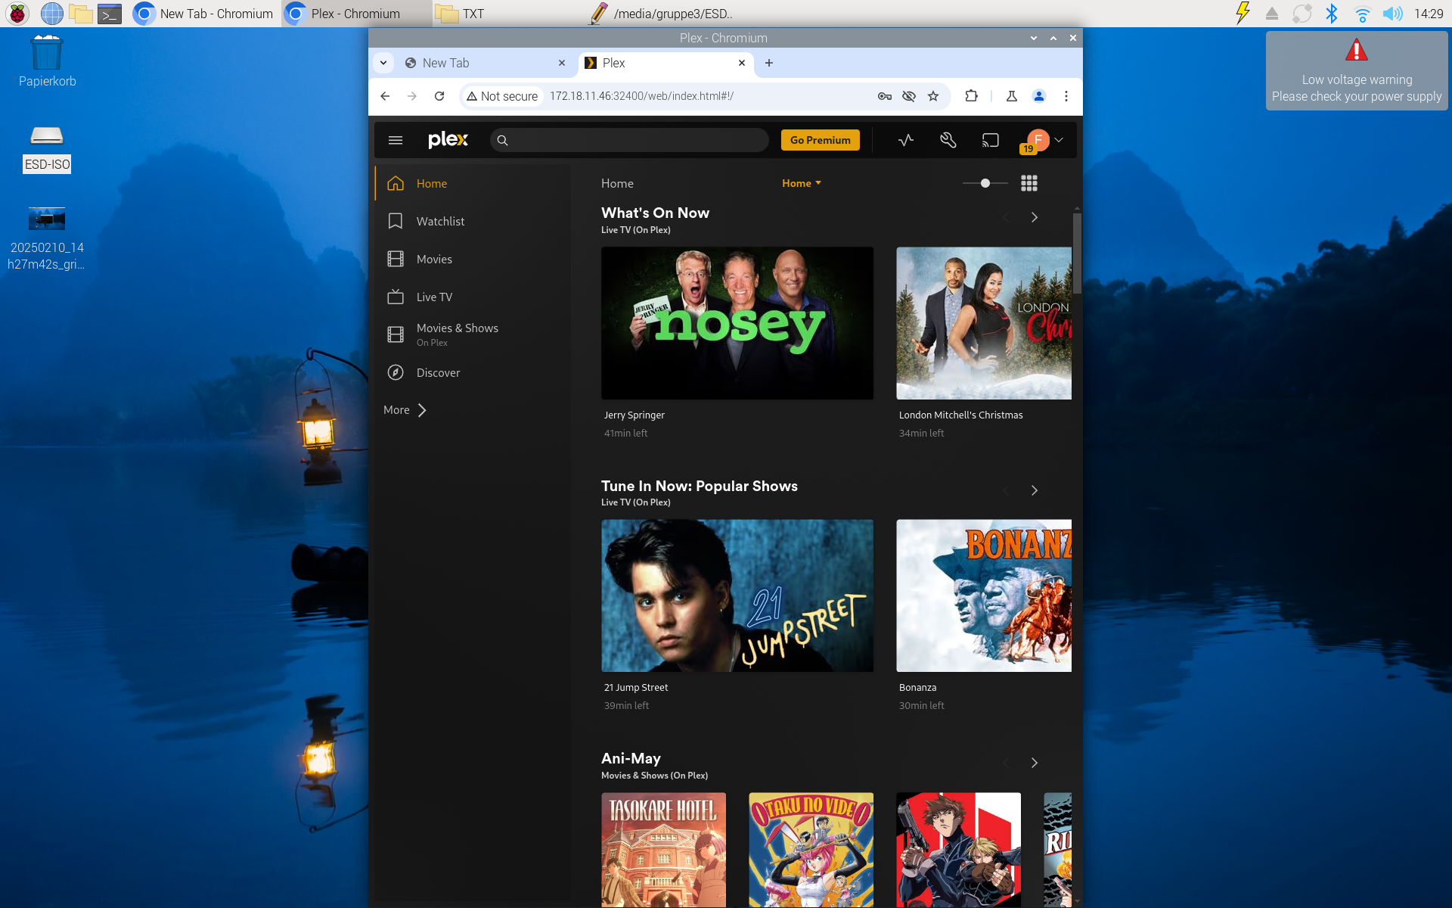This screenshot has height=908, width=1452.
Task: Focus the Plex search field
Action: (629, 140)
